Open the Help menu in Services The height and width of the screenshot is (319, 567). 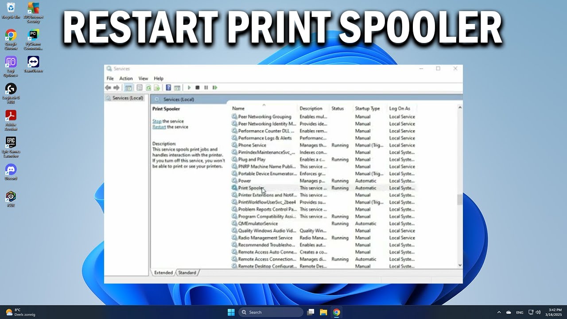(159, 78)
